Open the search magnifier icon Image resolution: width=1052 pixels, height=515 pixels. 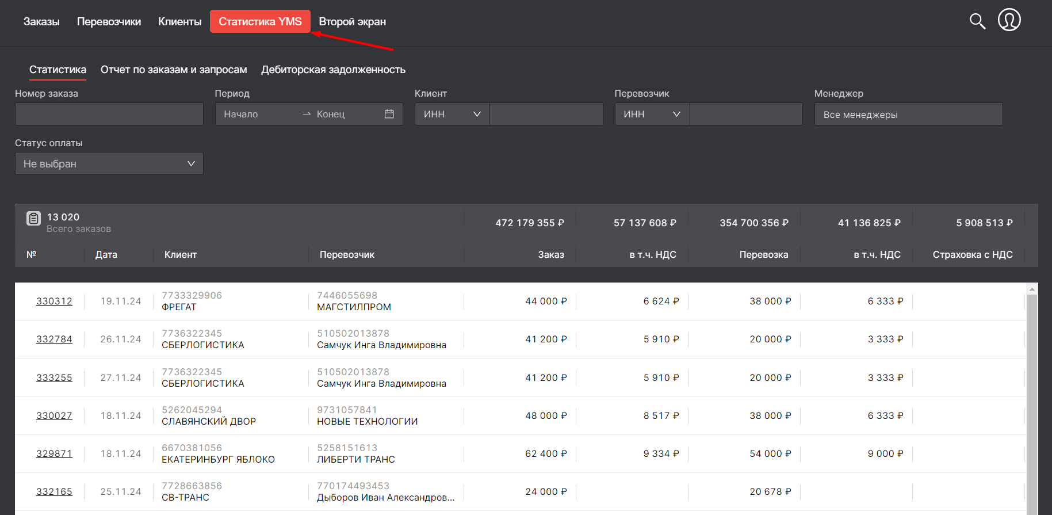[x=977, y=21]
